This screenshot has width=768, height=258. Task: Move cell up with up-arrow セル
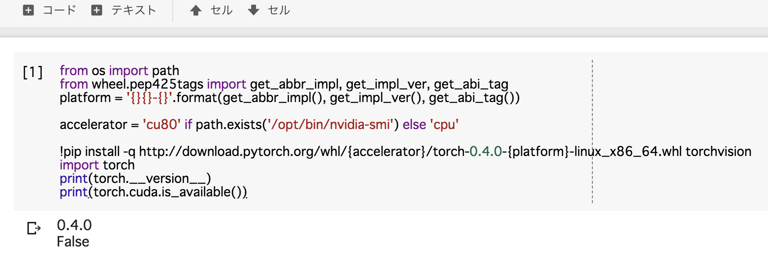211,10
